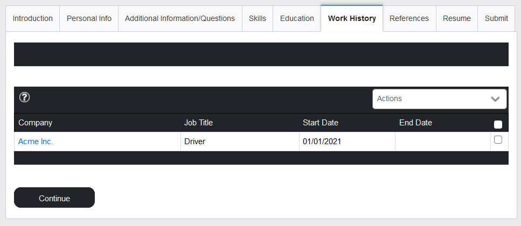Screen dimensions: 521x226
Task: Tick the select-all checkbox in table header
Action: [498, 125]
